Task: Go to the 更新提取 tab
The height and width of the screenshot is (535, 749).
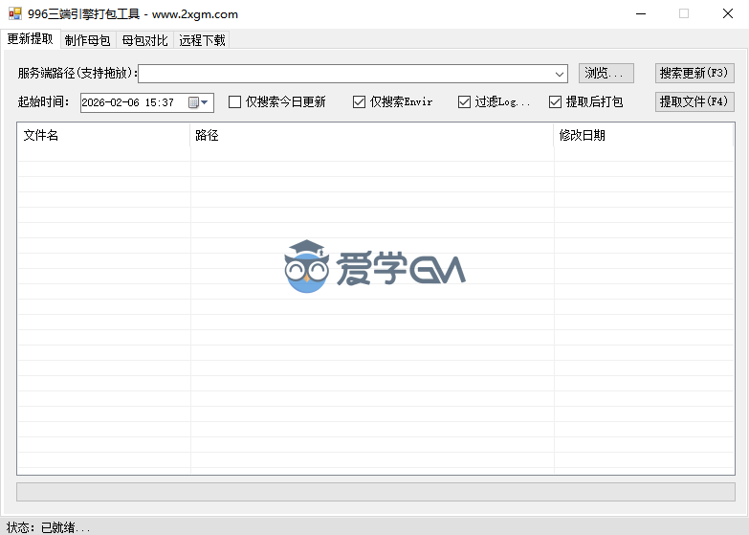Action: click(x=31, y=39)
